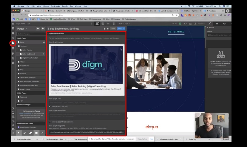
Task: Expand DIGM.jpg download options
Action: pos(209,139)
